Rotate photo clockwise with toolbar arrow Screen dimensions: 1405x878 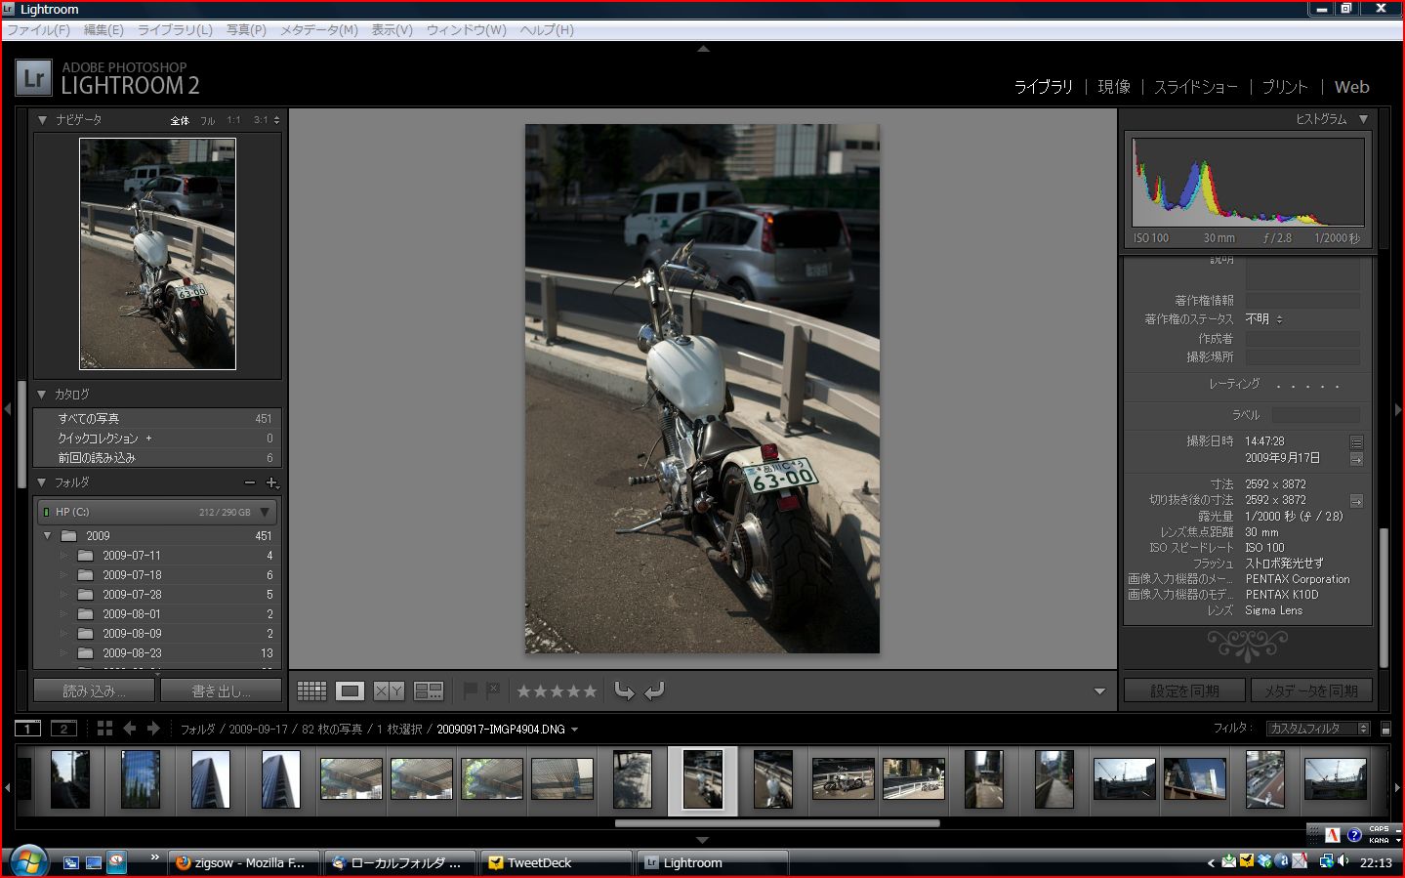(x=655, y=691)
